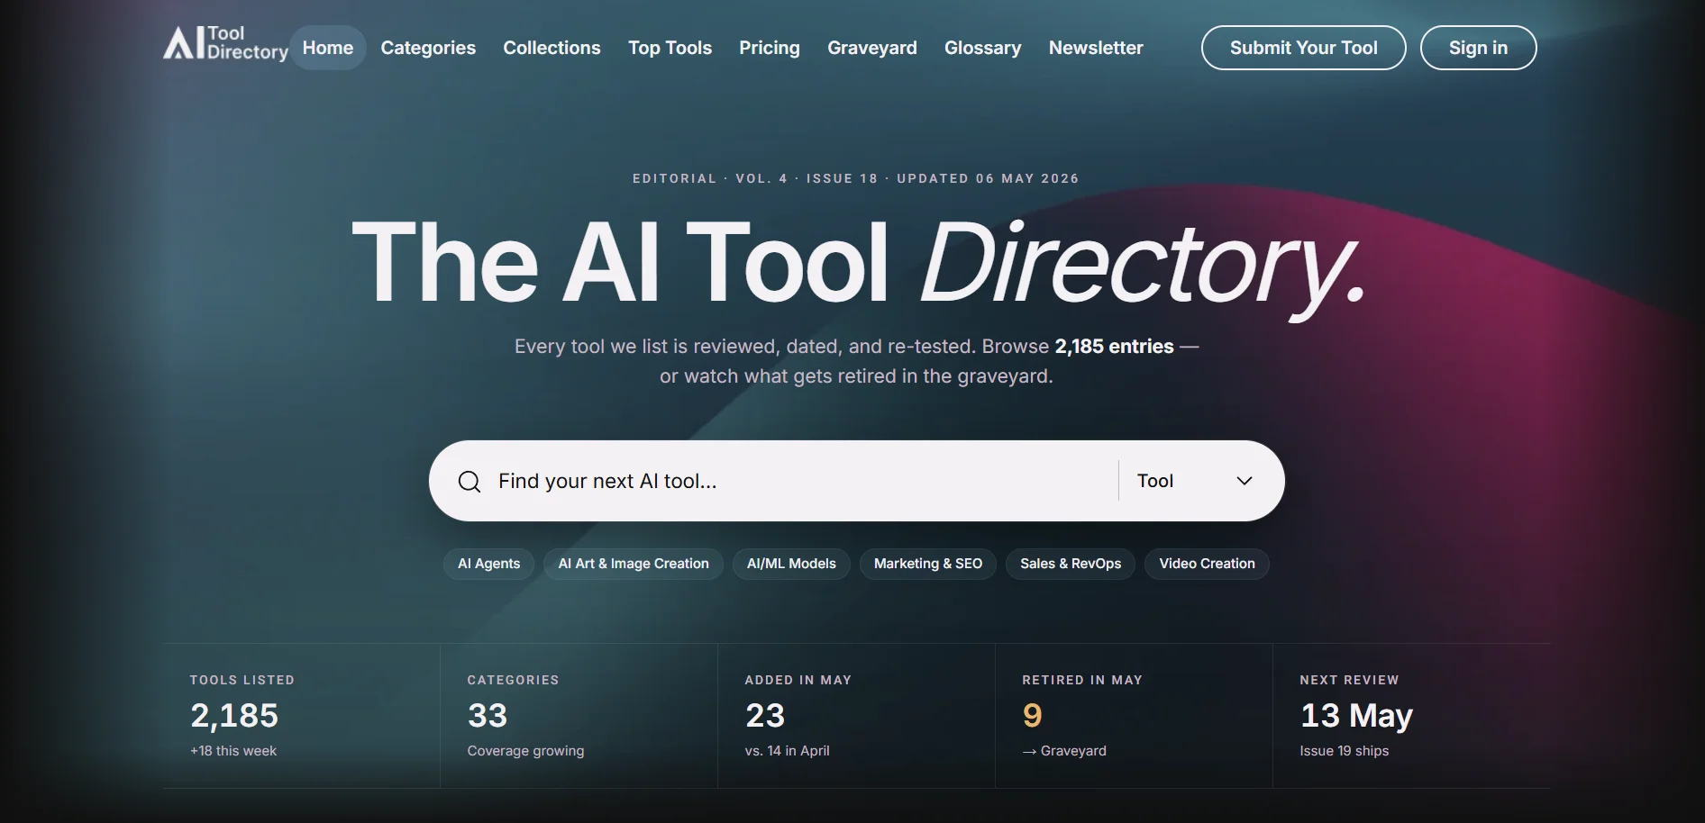Select the Video Creation chip

tap(1207, 564)
